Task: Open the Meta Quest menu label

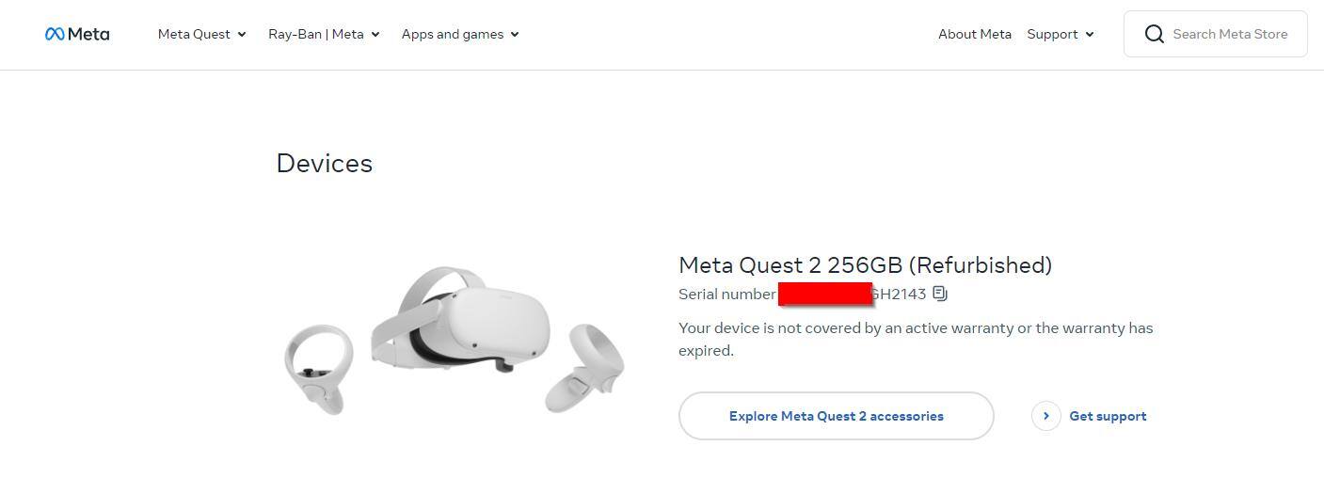Action: pyautogui.click(x=194, y=34)
